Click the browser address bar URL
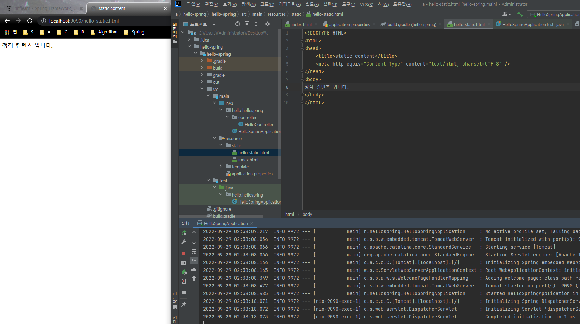Image resolution: width=580 pixels, height=324 pixels. [x=84, y=21]
